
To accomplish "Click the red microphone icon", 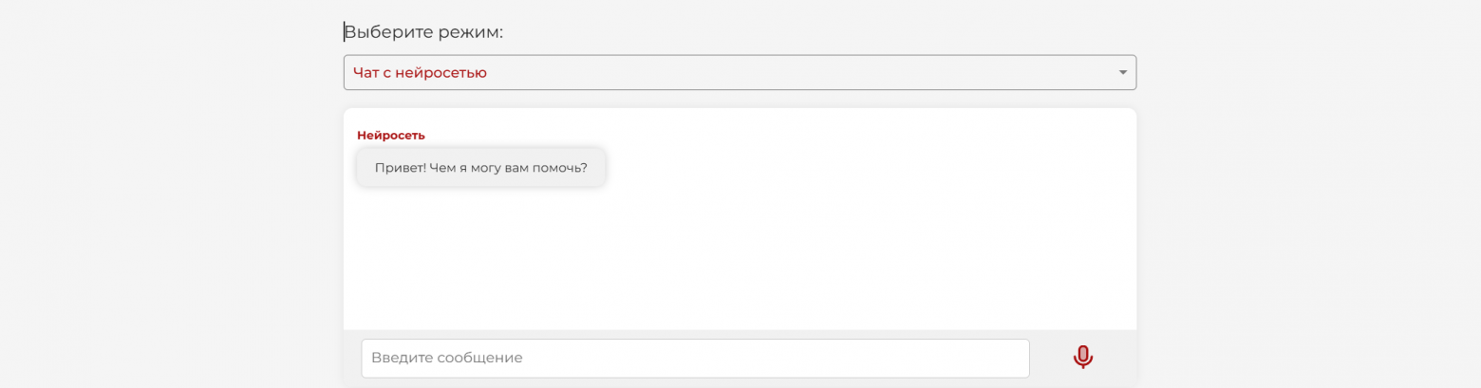I will pyautogui.click(x=1082, y=358).
